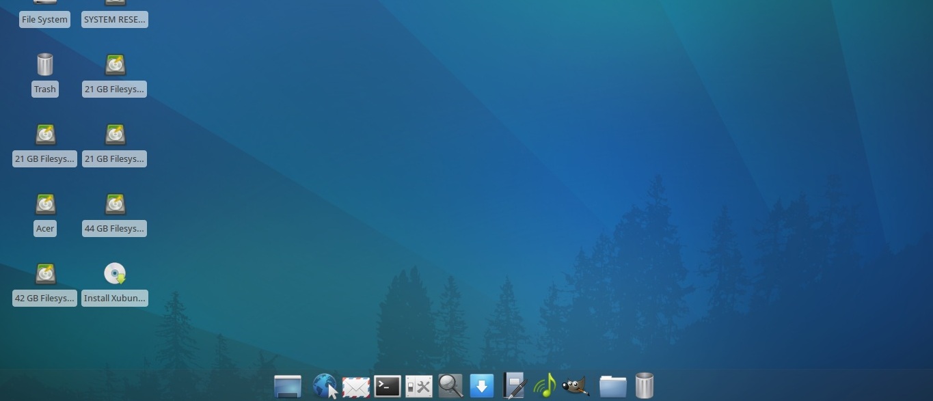Open the blue download arrow dock icon
The image size is (933, 401).
[481, 386]
